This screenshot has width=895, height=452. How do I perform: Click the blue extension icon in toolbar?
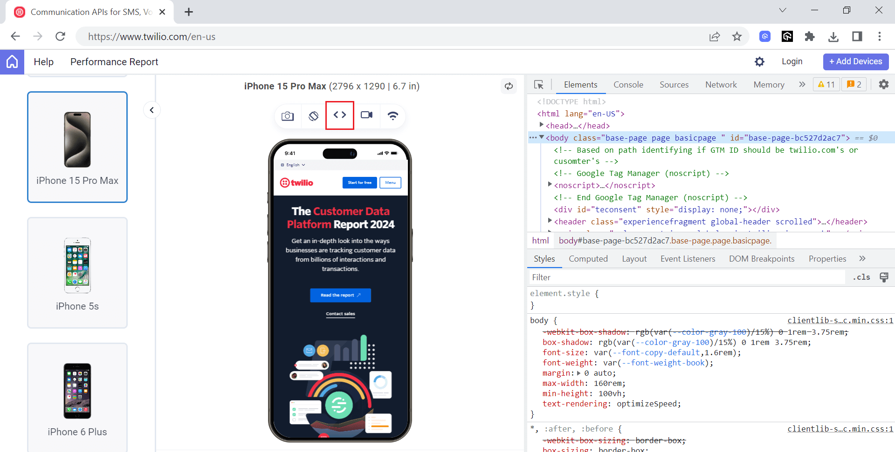click(765, 36)
